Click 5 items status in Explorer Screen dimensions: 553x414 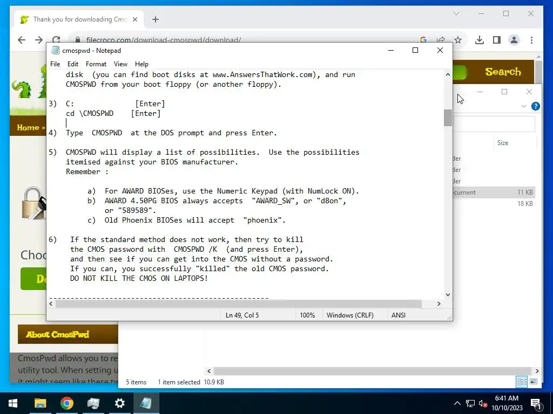[x=136, y=382]
